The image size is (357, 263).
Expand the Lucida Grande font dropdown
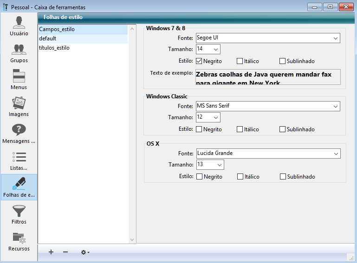(335, 154)
